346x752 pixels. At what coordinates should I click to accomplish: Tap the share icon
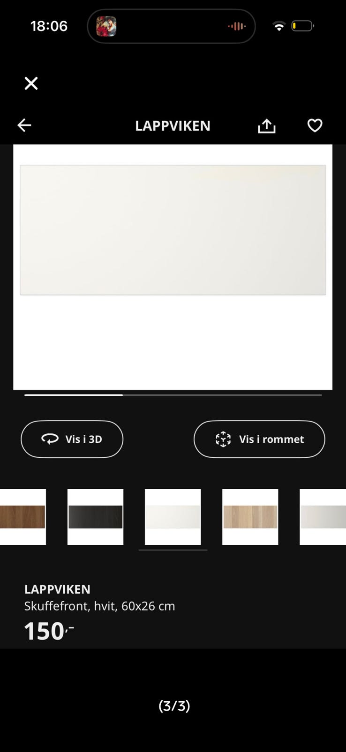coord(267,125)
